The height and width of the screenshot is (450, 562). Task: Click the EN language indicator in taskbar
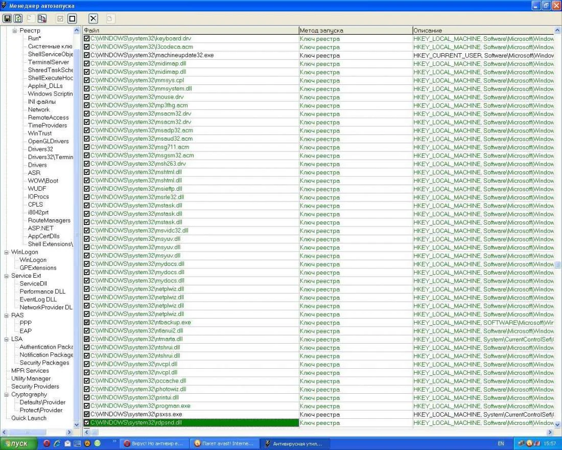(x=501, y=443)
